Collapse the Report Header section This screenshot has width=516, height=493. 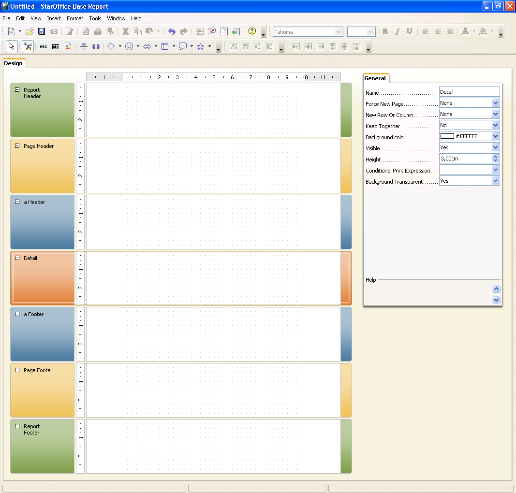pyautogui.click(x=17, y=90)
